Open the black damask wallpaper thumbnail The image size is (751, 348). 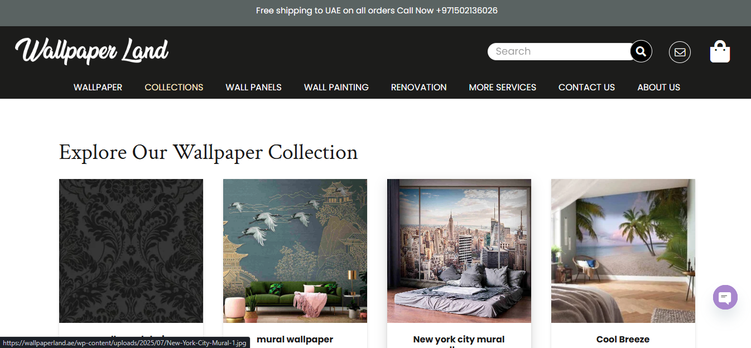(x=131, y=251)
